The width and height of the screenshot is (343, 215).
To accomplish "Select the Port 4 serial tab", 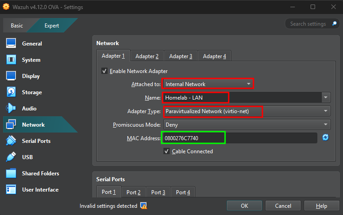I will coord(183,192).
